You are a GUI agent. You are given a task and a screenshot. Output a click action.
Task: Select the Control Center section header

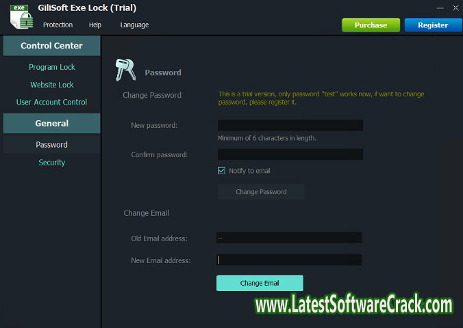(51, 46)
